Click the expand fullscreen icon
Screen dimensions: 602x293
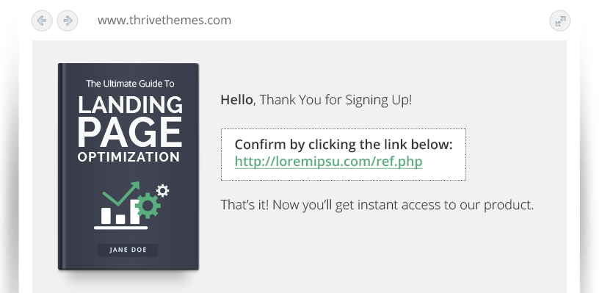(x=559, y=21)
